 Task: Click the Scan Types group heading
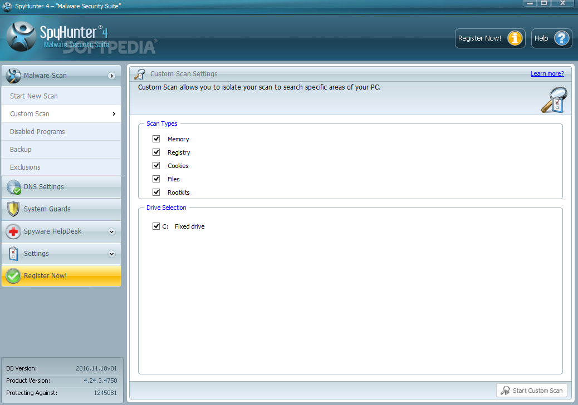pos(162,124)
